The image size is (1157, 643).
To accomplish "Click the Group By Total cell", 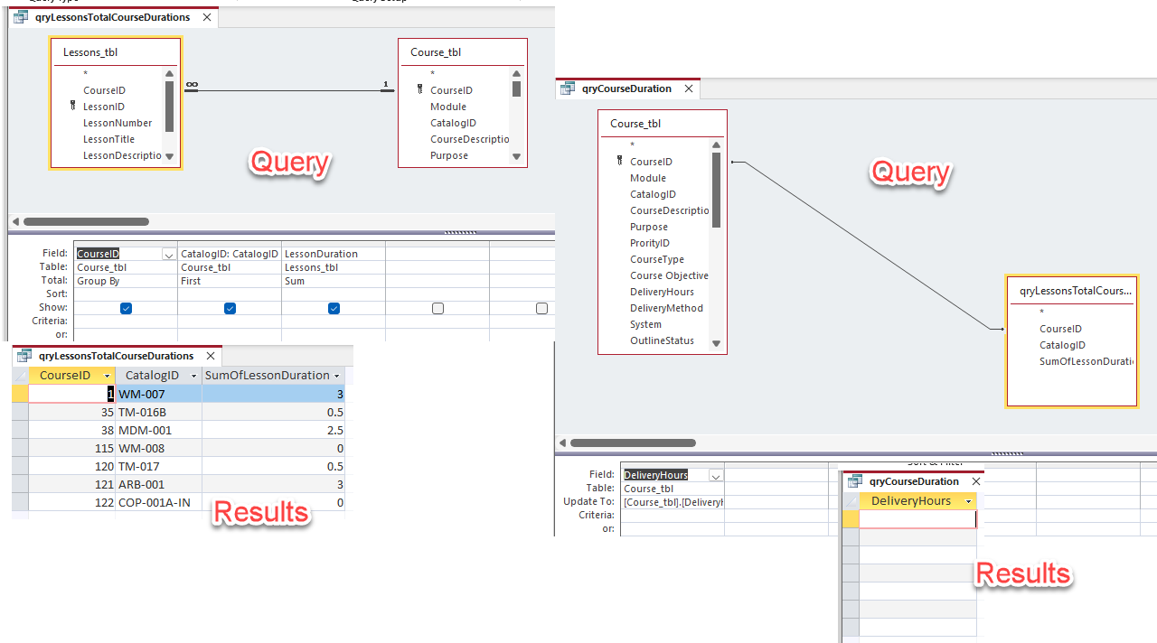I will click(126, 281).
